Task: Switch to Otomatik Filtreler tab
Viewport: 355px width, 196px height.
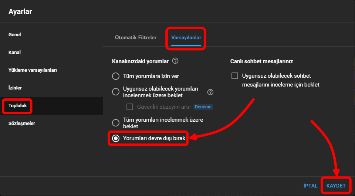Action: pyautogui.click(x=136, y=38)
